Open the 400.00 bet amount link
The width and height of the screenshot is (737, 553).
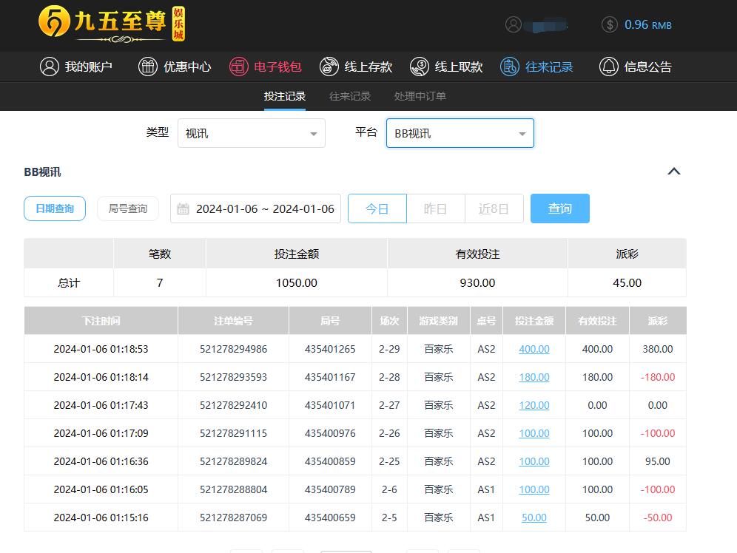click(534, 349)
